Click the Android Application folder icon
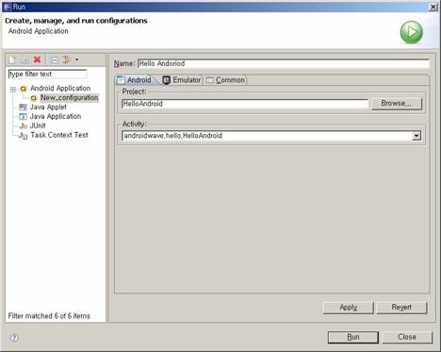 click(24, 89)
